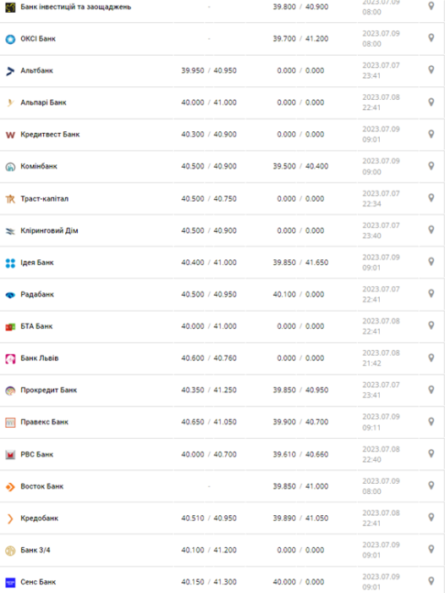Click location pin in Банк Львів row
Screen dimensions: 445x593
point(431,357)
